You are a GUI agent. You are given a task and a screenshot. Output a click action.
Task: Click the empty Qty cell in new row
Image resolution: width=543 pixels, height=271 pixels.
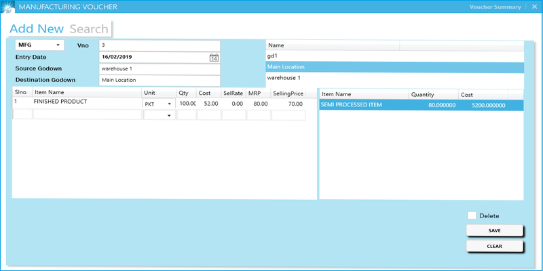click(x=186, y=115)
